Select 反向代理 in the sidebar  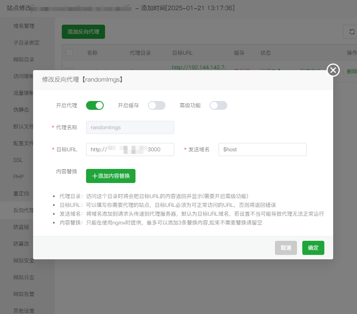pos(23,210)
